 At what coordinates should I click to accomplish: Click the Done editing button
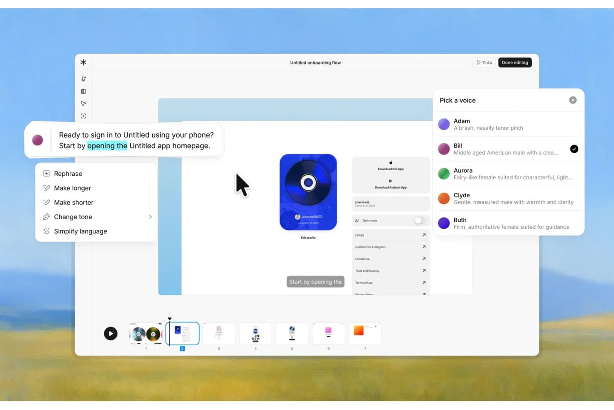pos(515,63)
